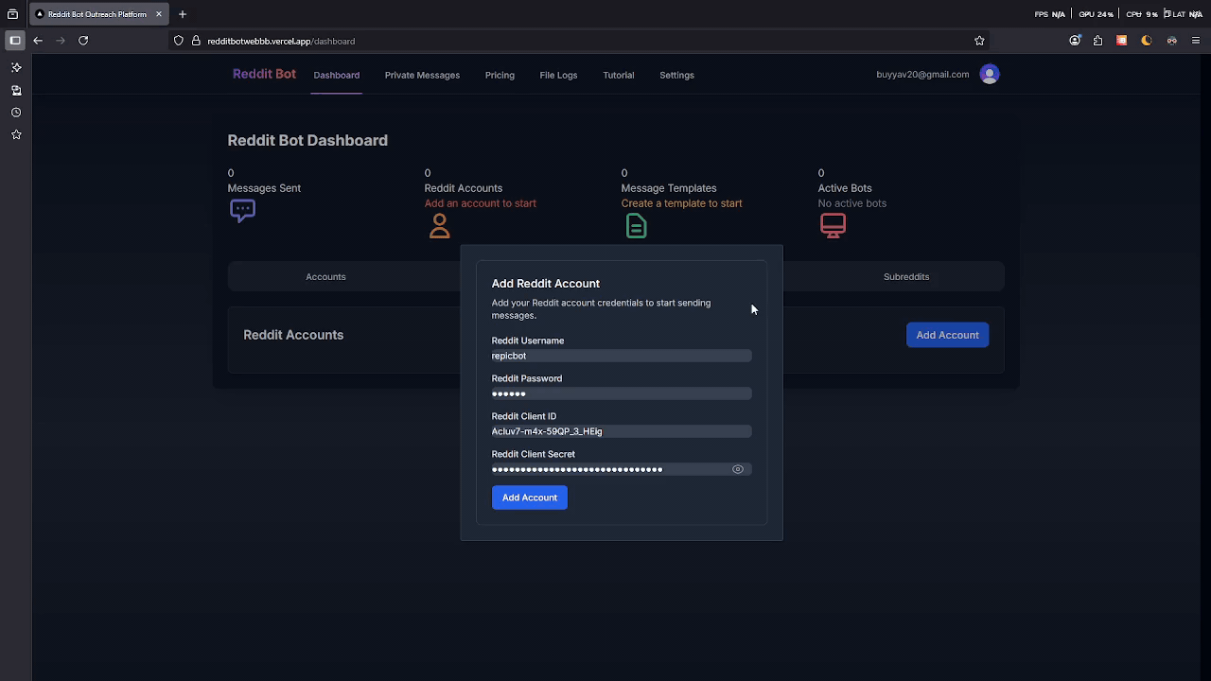Click the shield tracking protection icon in address bar
1211x681 pixels.
tap(179, 41)
